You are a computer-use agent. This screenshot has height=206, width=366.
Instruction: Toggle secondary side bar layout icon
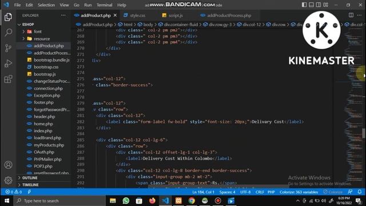[x=319, y=5]
